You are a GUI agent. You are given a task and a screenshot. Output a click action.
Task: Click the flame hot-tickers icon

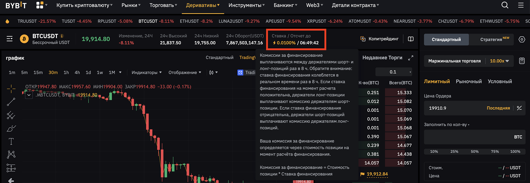point(7,21)
